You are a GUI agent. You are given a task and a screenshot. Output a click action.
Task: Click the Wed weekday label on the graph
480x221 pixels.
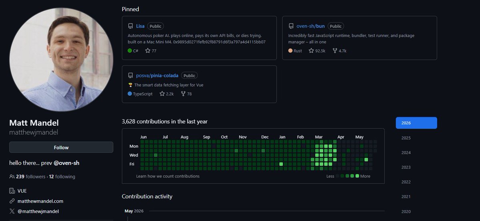click(134, 155)
